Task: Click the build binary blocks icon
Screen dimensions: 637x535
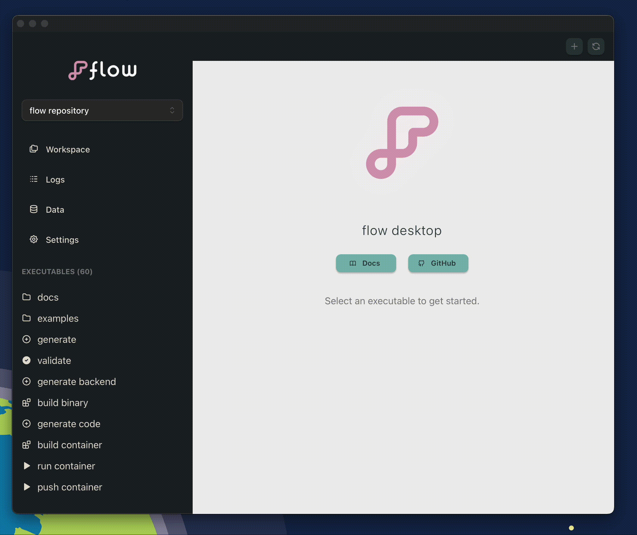Action: [27, 402]
